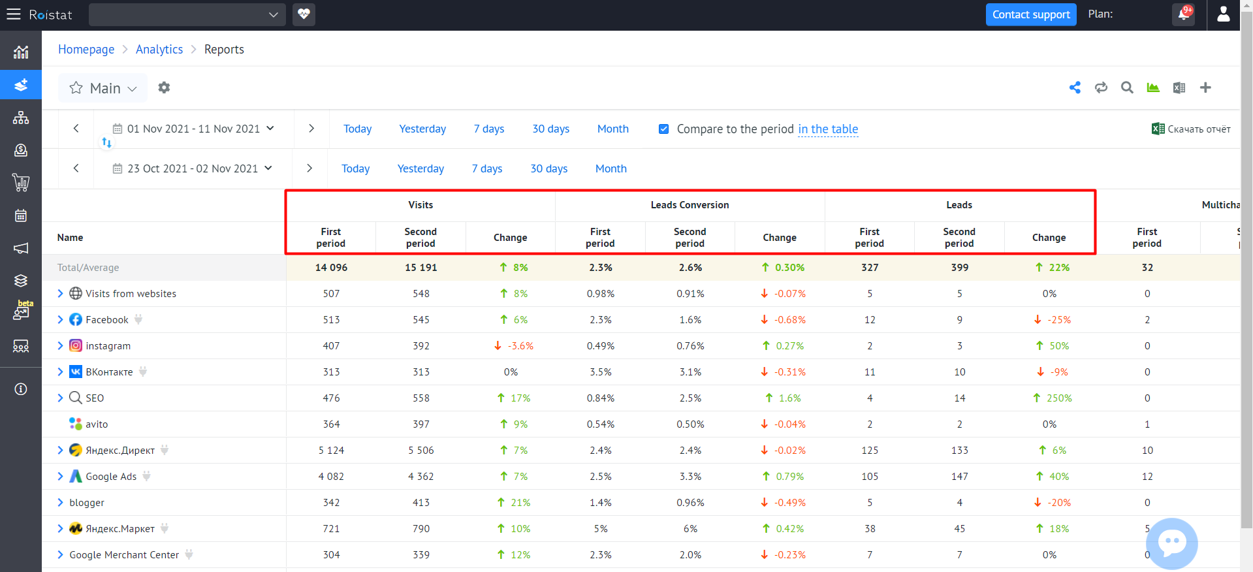
Task: Select Today for the second period
Action: pyautogui.click(x=356, y=168)
